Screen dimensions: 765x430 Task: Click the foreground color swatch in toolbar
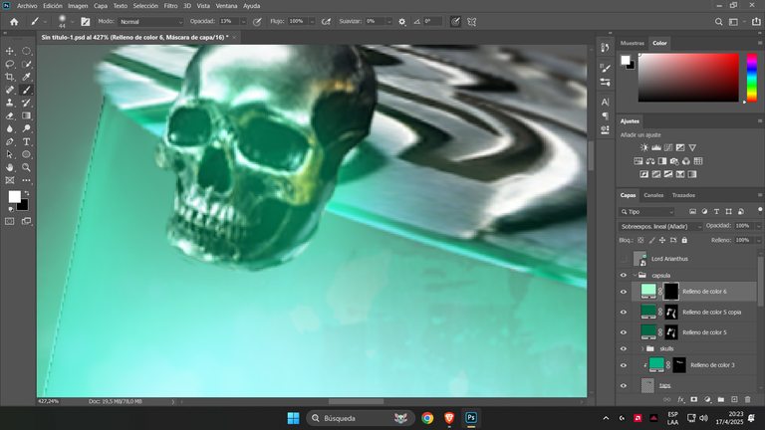tap(14, 196)
